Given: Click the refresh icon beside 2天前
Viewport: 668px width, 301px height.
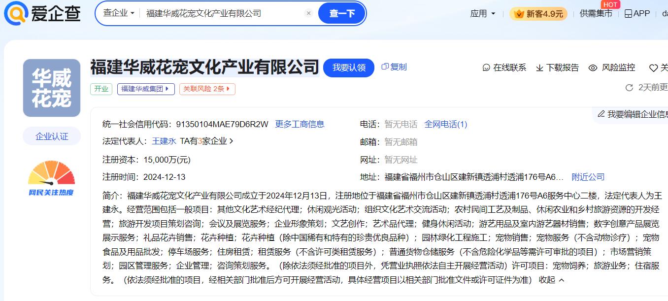Looking at the screenshot, I should tap(629, 88).
